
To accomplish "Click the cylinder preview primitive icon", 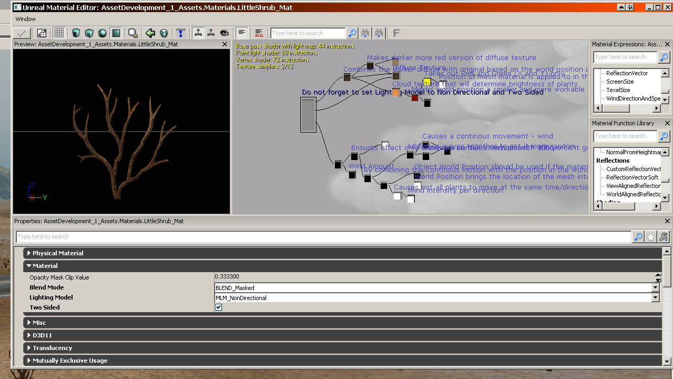I will coord(76,33).
